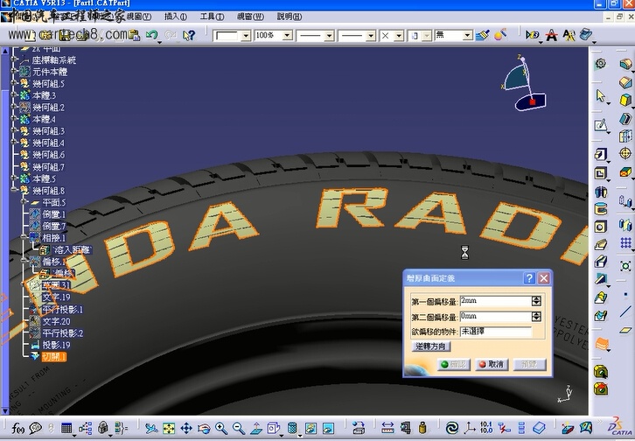
Task: Click the gear workbench icon at top right
Action: point(601,64)
